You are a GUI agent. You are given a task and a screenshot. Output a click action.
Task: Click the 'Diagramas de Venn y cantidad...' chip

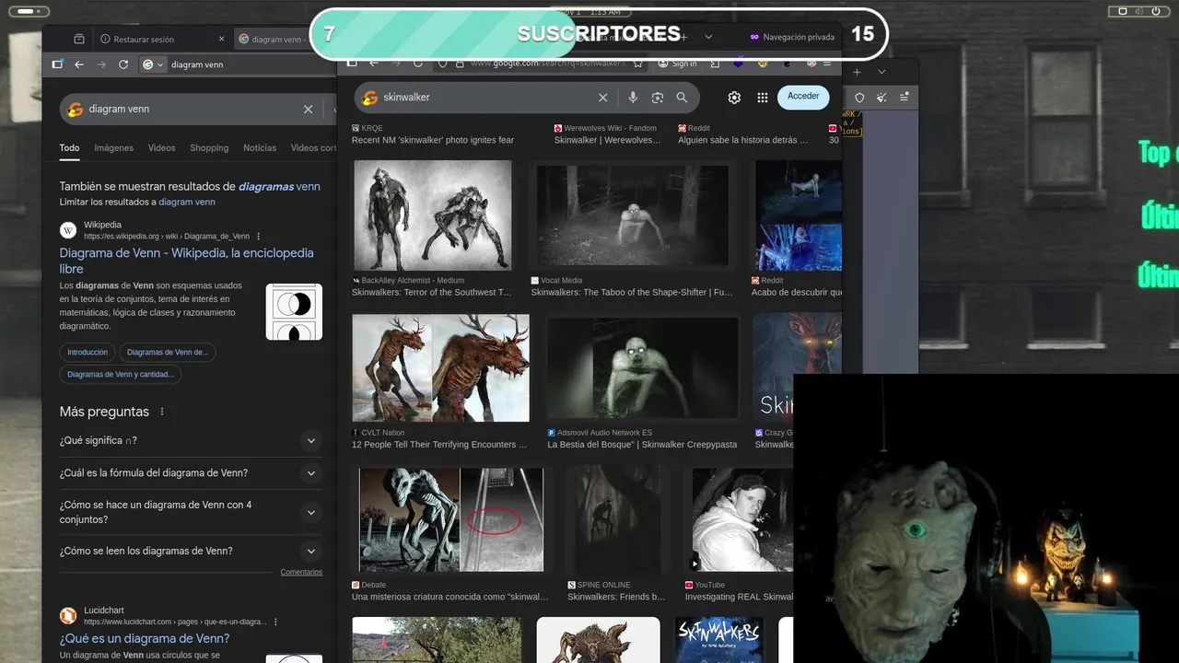click(121, 375)
